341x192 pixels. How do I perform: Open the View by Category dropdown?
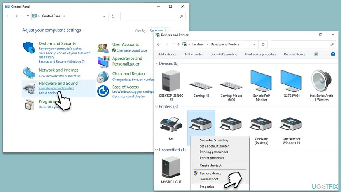tap(158, 30)
